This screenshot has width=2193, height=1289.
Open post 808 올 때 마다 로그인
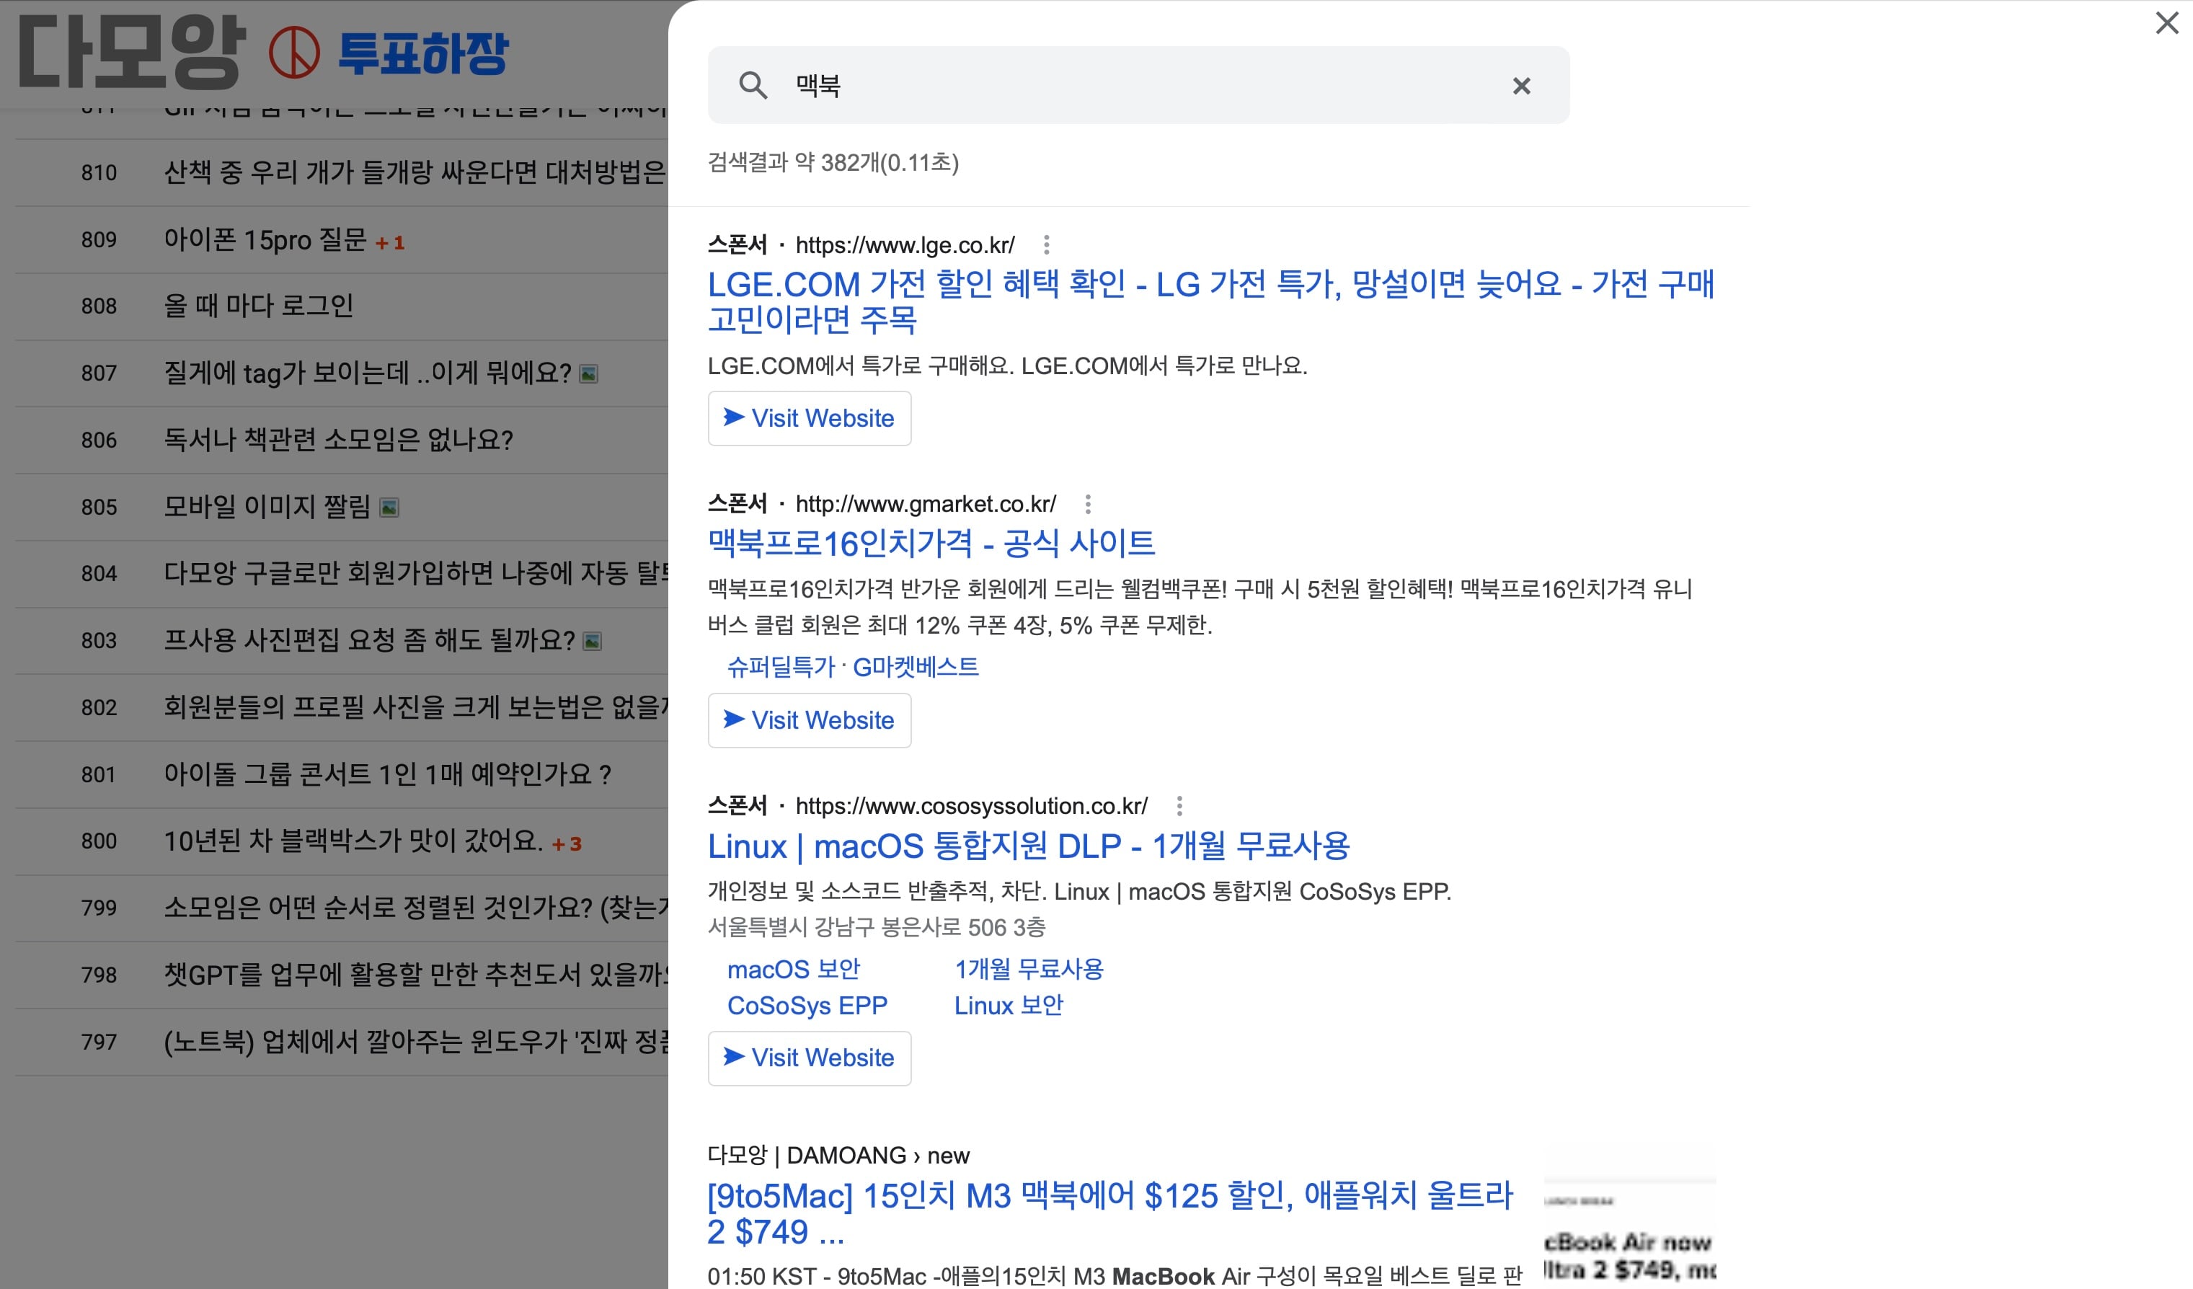pyautogui.click(x=259, y=306)
